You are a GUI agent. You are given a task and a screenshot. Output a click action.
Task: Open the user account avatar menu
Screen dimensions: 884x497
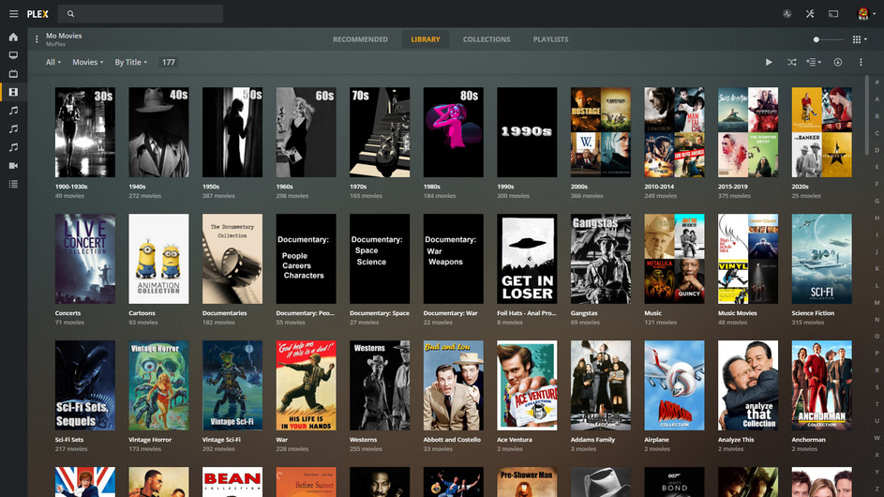pyautogui.click(x=865, y=14)
